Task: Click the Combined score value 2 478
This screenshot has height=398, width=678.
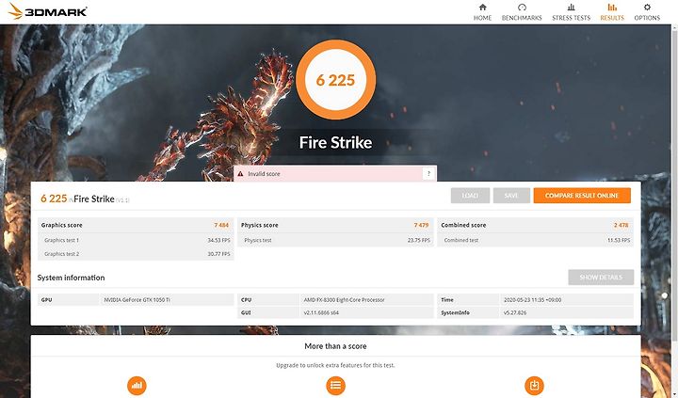Action: click(x=621, y=225)
